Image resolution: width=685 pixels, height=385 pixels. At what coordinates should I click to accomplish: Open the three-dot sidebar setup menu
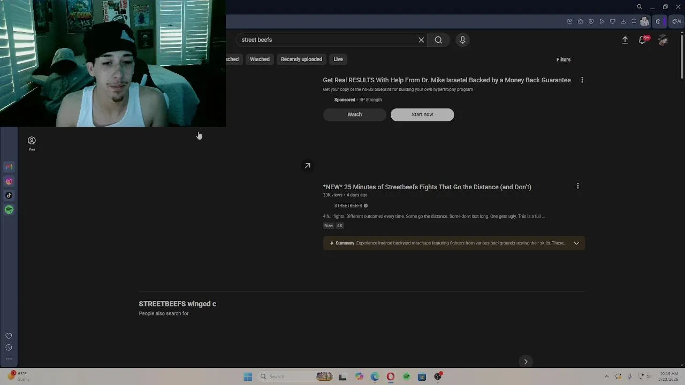coord(9,359)
